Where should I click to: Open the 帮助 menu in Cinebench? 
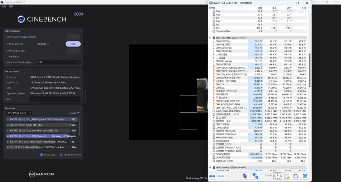pos(11,7)
